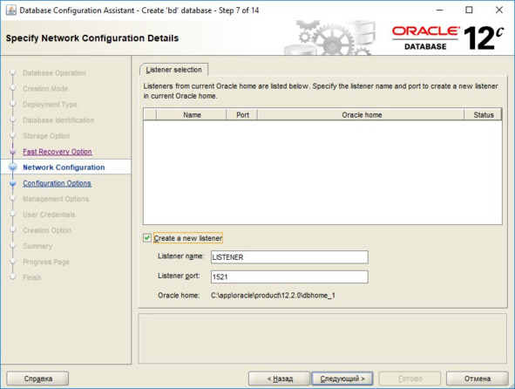Open the Configuration Options step link
Image resolution: width=515 pixels, height=389 pixels.
point(57,183)
